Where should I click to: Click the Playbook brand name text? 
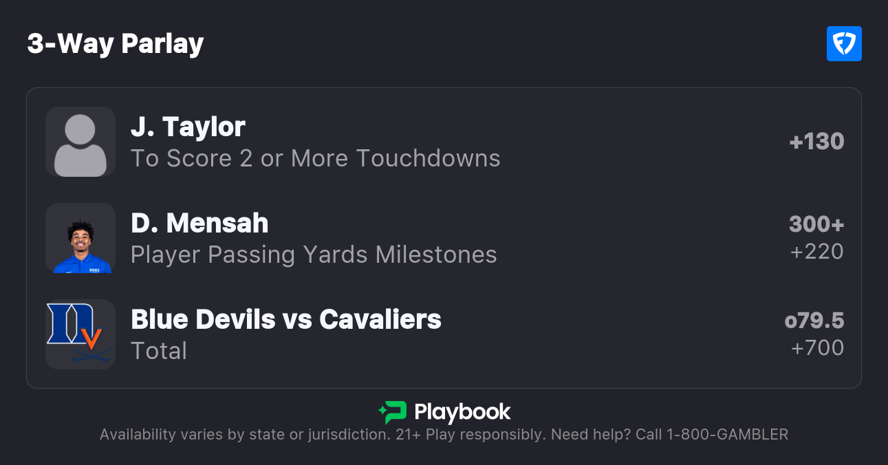[x=462, y=412]
